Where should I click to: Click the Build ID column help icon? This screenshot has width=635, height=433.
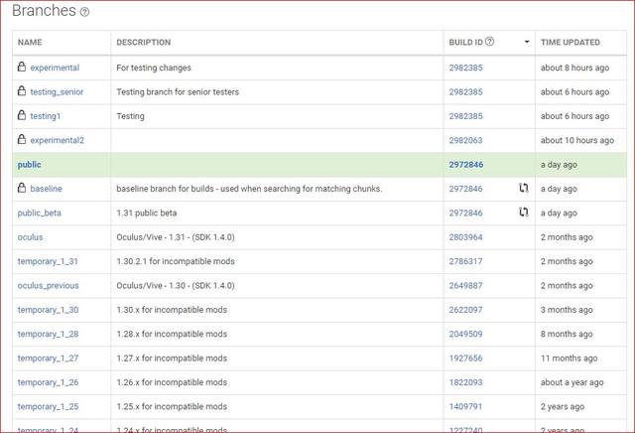pyautogui.click(x=490, y=43)
